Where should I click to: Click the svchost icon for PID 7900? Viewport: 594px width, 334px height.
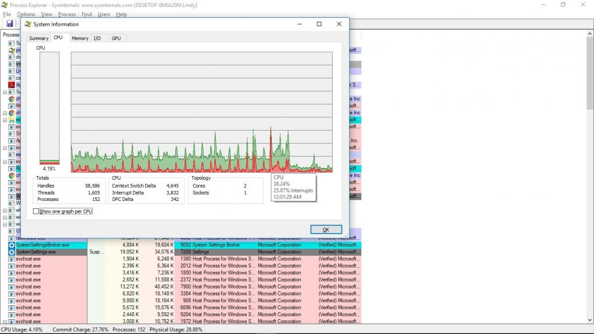click(12, 286)
